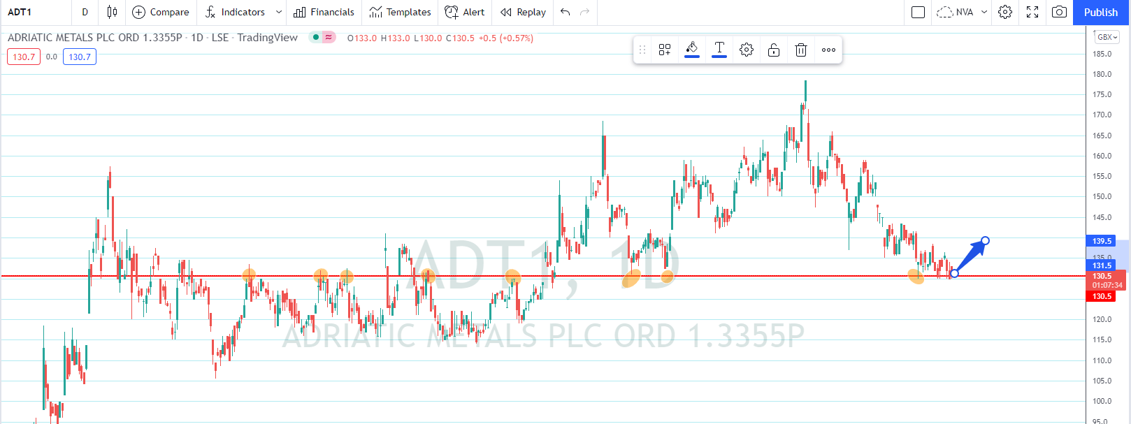Redo the last action arrow
Viewport: 1131px width, 424px height.
(x=585, y=12)
